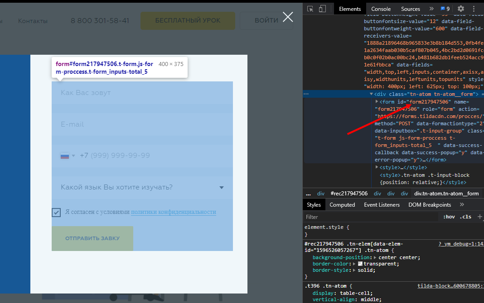
Task: Switch to the Console tab
Action: point(381,9)
